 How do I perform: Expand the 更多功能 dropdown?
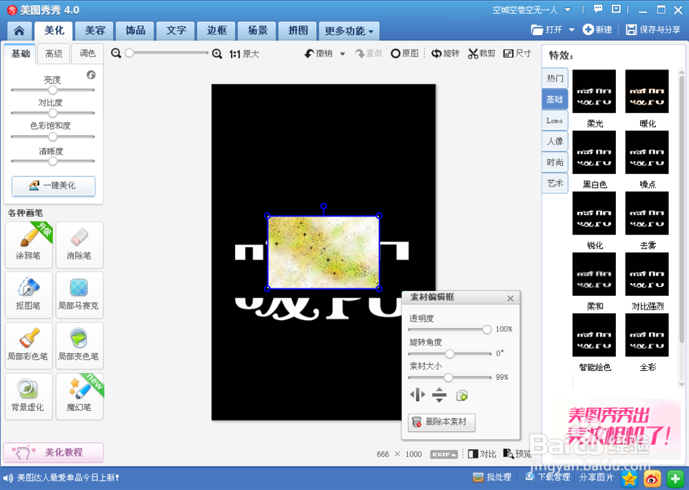click(x=349, y=31)
